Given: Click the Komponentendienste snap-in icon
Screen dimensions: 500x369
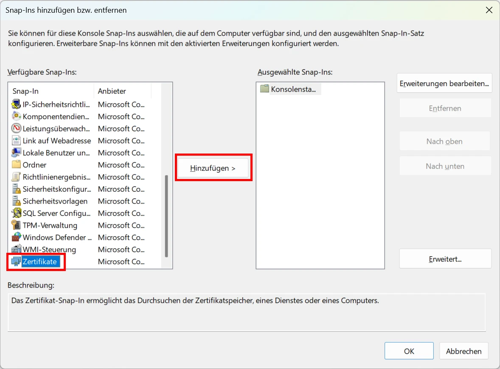Looking at the screenshot, I should tap(16, 116).
